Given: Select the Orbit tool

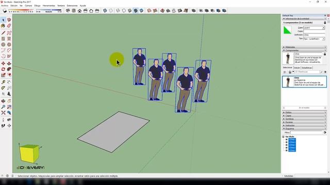Looking at the screenshot, I should [3, 101].
